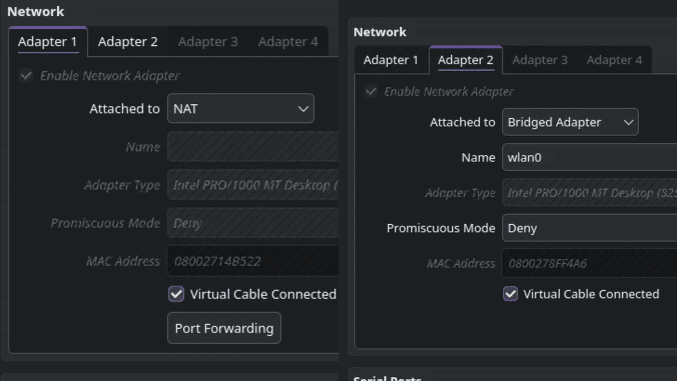Click the right panel Network heading
Image resolution: width=677 pixels, height=381 pixels.
(380, 32)
